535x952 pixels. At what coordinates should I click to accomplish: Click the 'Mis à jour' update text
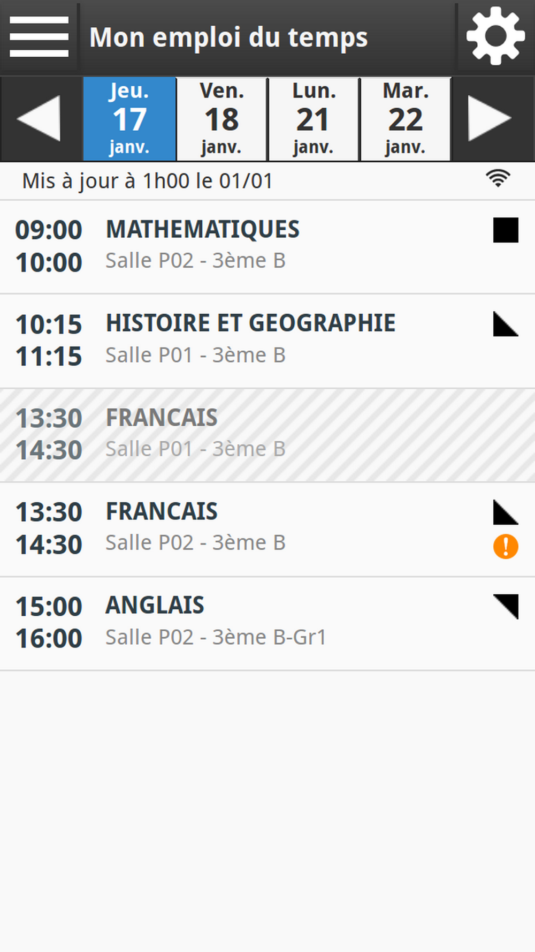(x=147, y=181)
